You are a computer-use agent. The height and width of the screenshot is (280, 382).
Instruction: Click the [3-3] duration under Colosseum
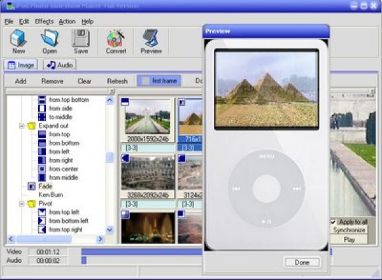[148, 204]
